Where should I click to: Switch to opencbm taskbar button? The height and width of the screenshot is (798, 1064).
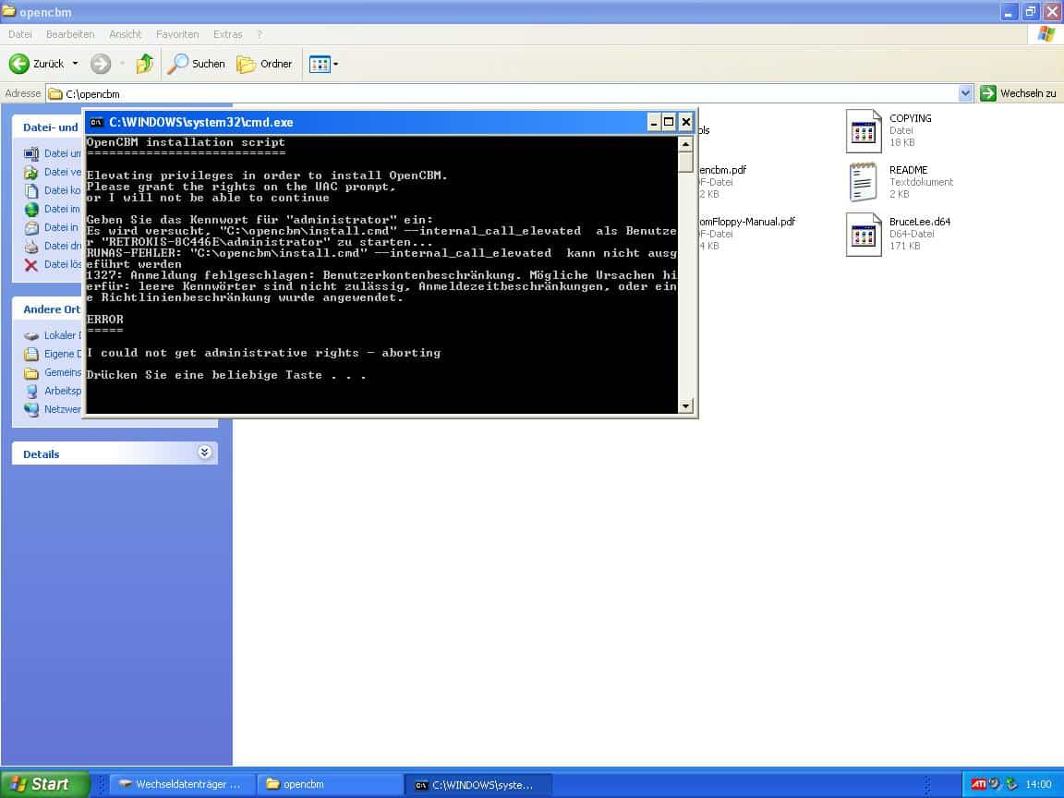pos(331,784)
